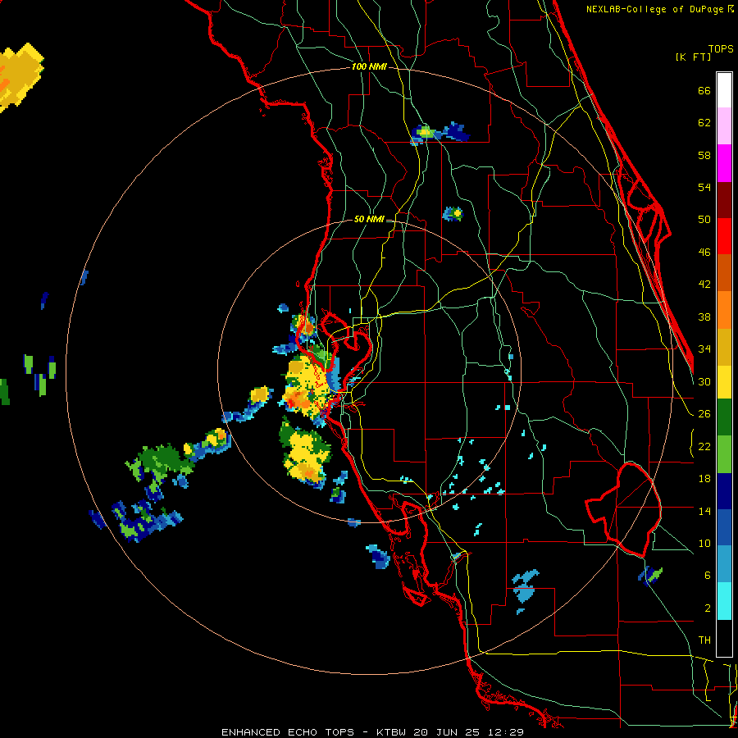This screenshot has width=738, height=738.
Task: Select the legend value 22
Action: tap(704, 447)
